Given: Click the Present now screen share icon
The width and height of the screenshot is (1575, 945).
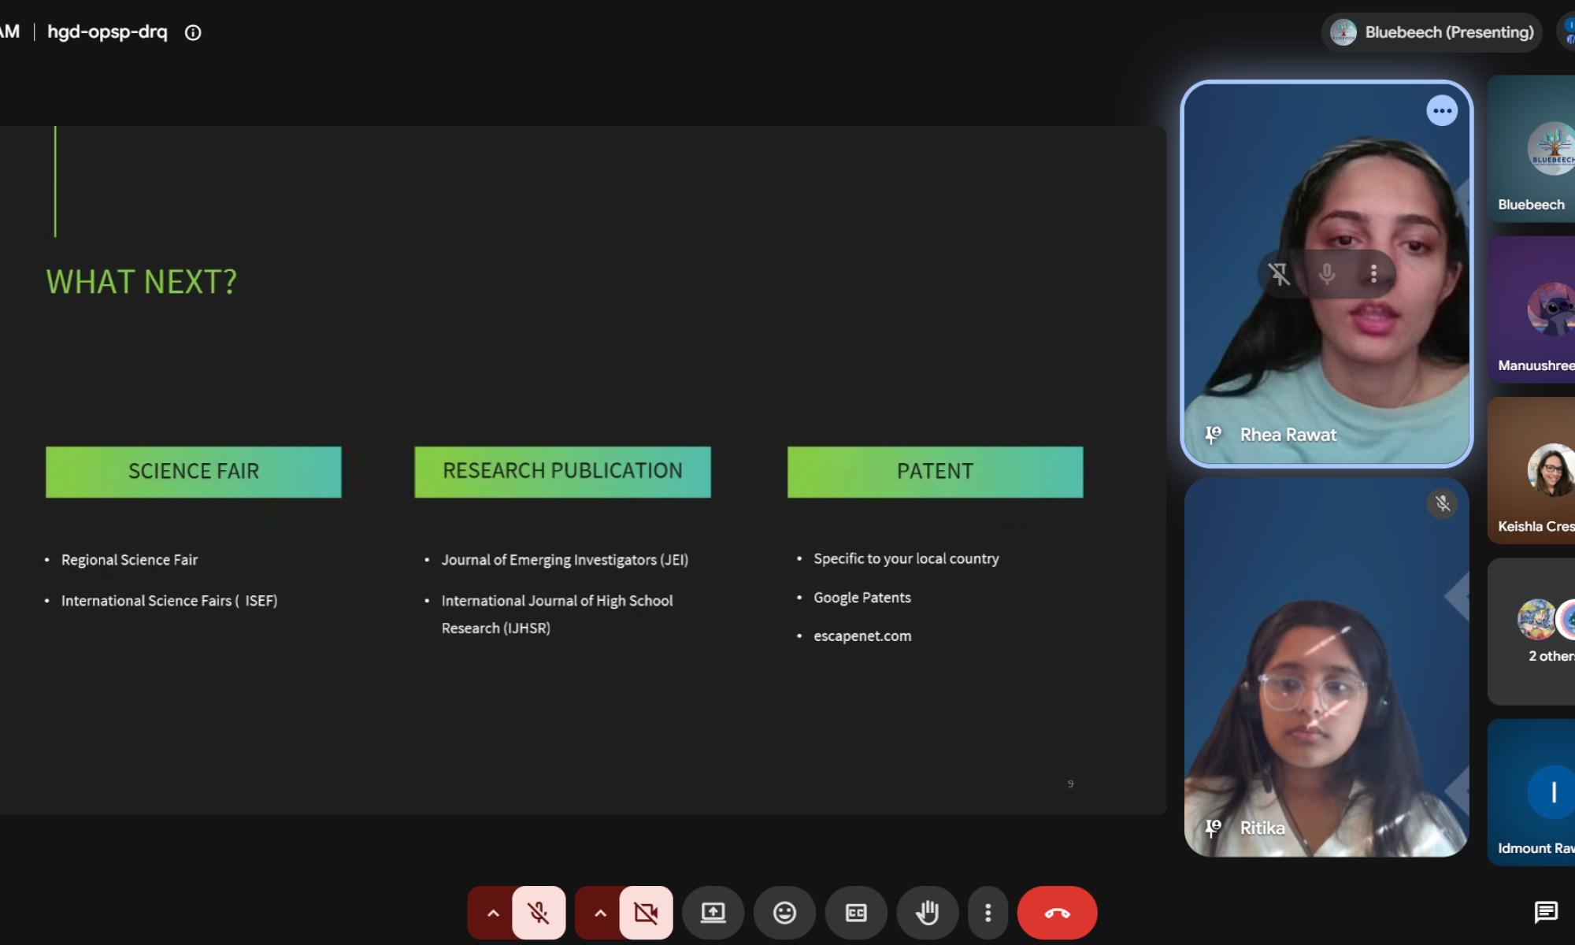Looking at the screenshot, I should [713, 913].
